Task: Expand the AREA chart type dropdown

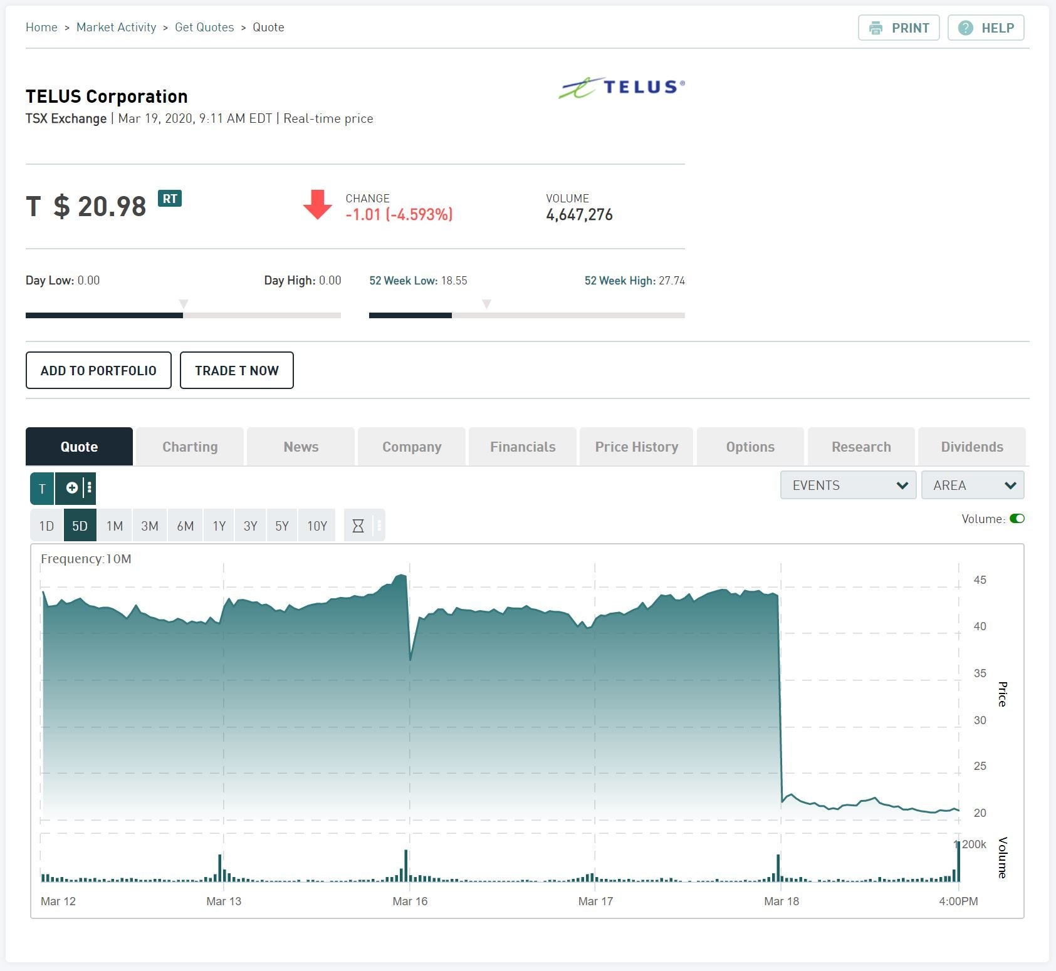Action: (972, 485)
